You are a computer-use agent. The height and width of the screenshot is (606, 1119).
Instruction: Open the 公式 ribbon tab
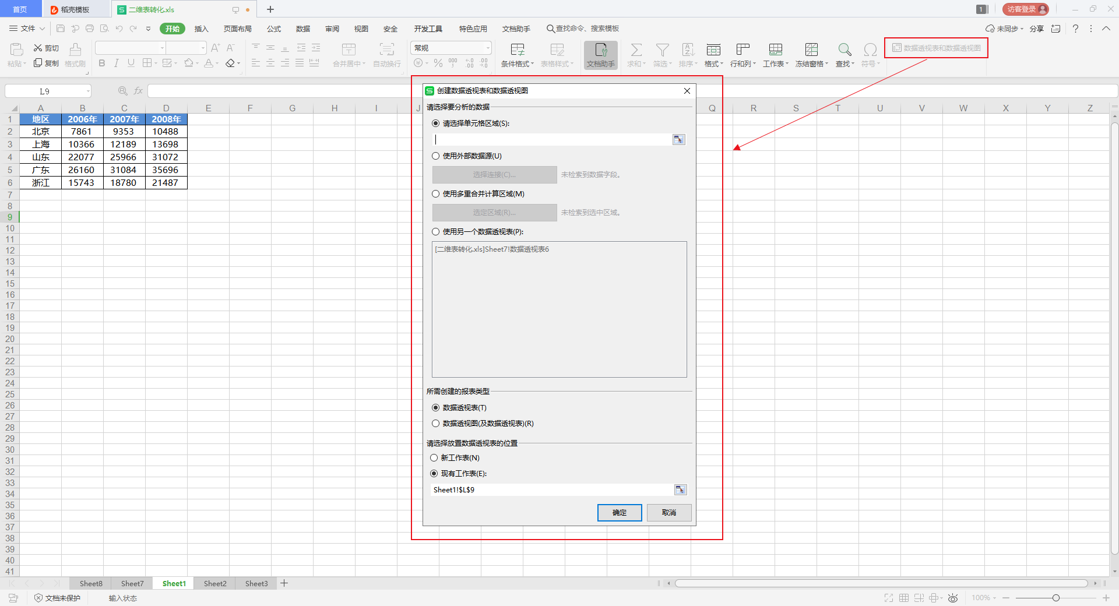tap(274, 29)
